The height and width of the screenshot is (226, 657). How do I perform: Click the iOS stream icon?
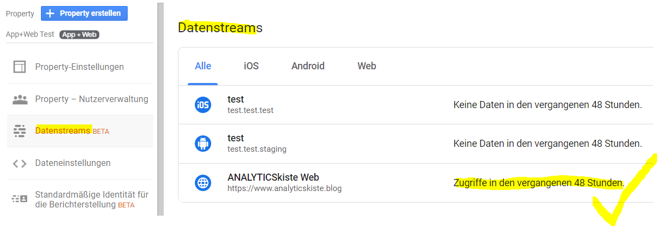(203, 105)
